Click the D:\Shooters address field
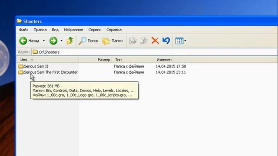278x156 pixels. pos(154,52)
